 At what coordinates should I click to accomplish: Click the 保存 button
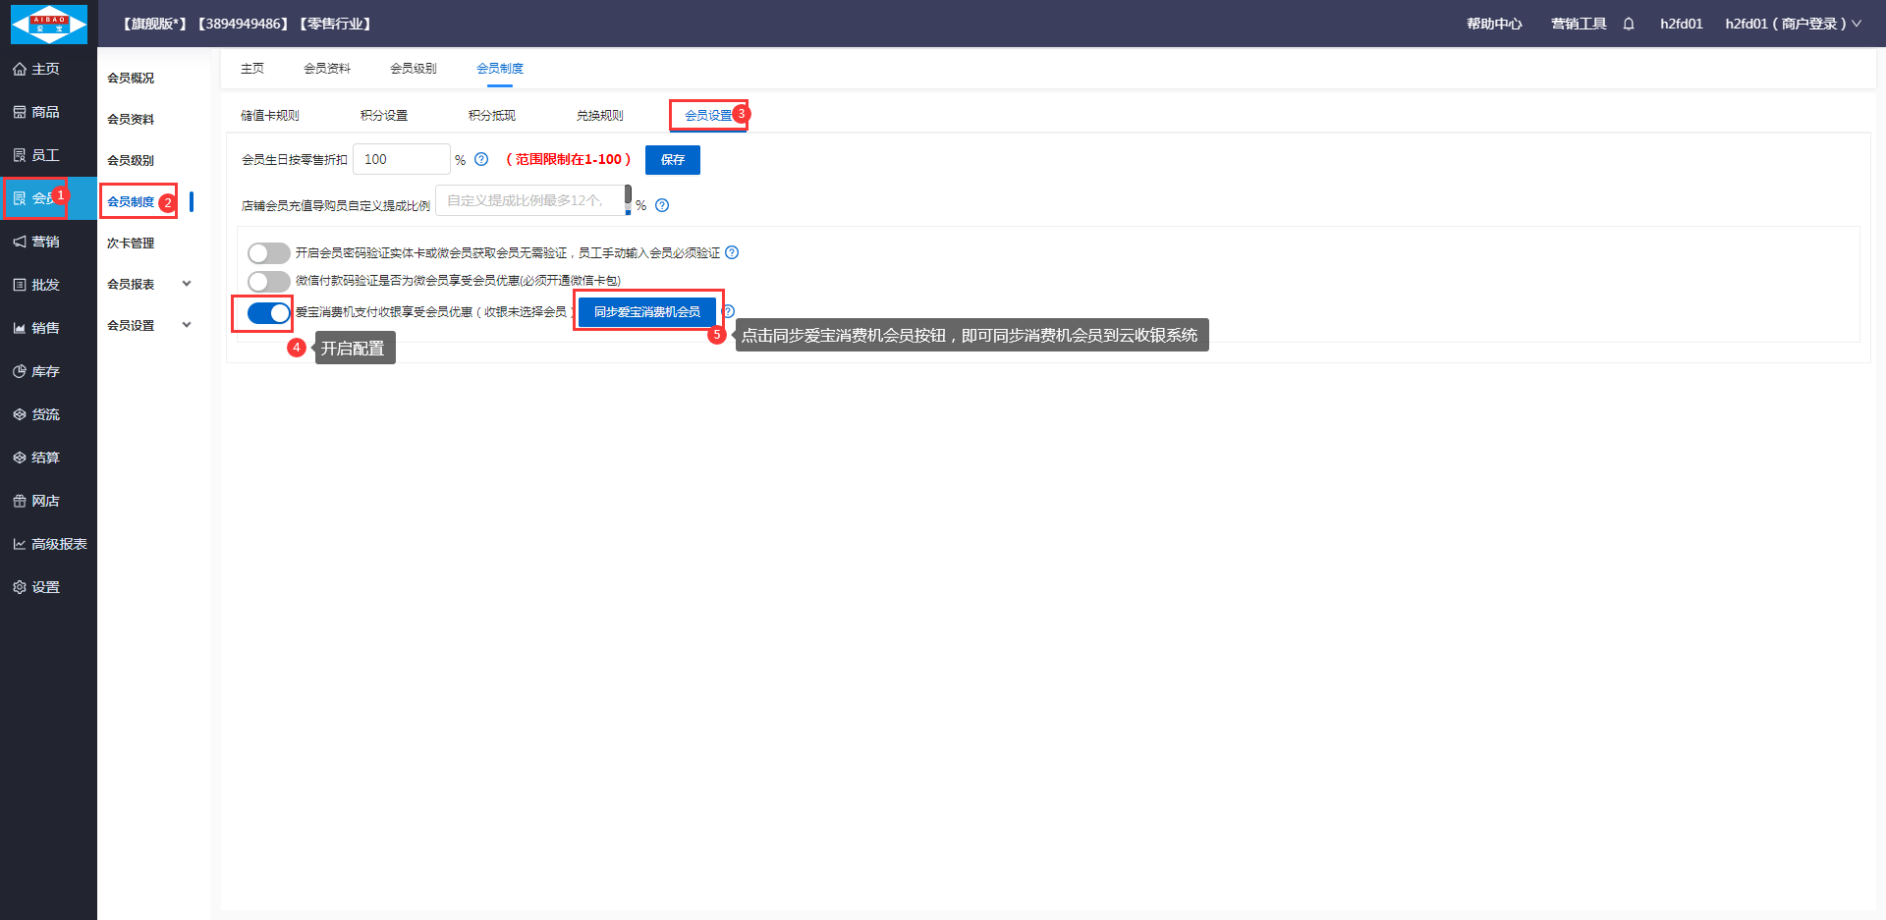tap(673, 160)
